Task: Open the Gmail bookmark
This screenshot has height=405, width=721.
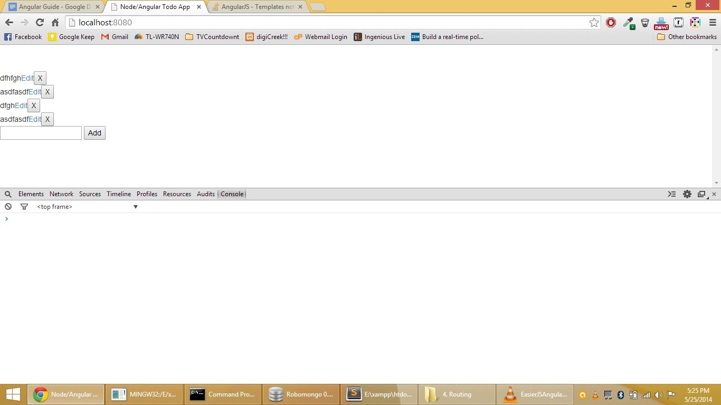Action: [115, 37]
